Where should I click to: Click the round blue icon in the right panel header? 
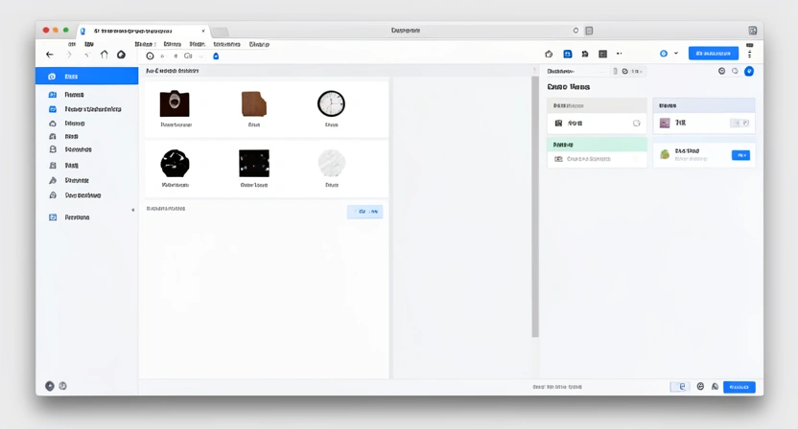(x=749, y=71)
